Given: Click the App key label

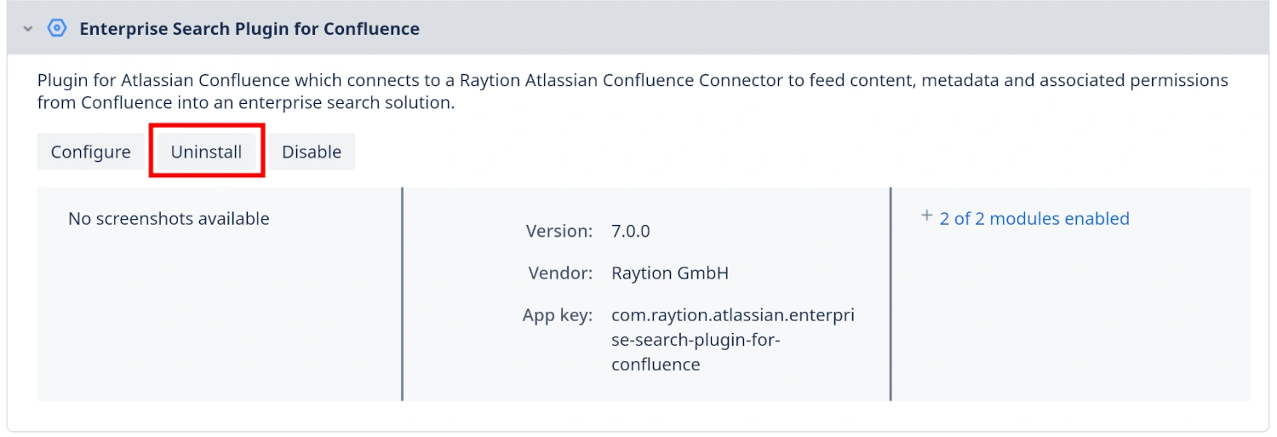Looking at the screenshot, I should tap(557, 315).
